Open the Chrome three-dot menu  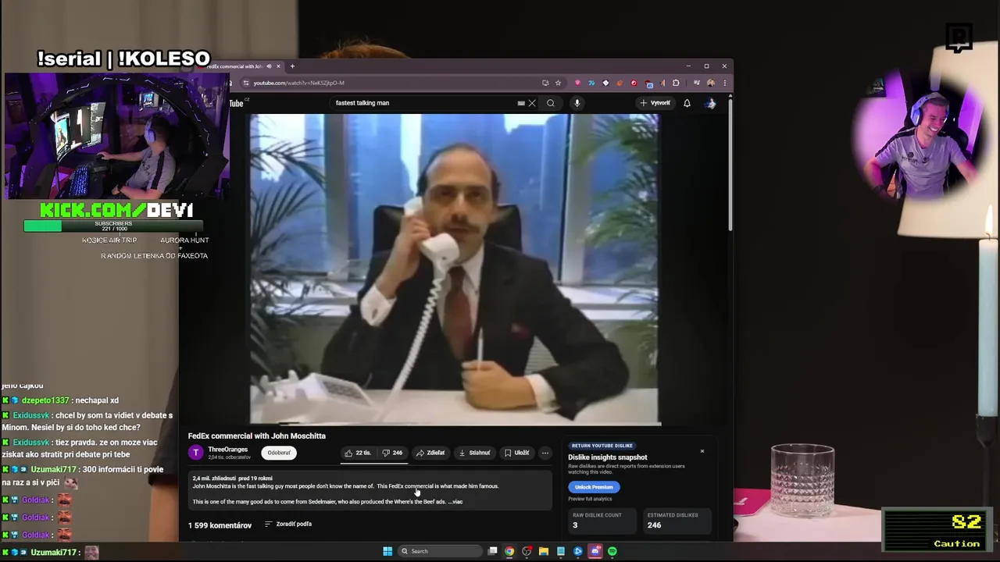tap(724, 83)
